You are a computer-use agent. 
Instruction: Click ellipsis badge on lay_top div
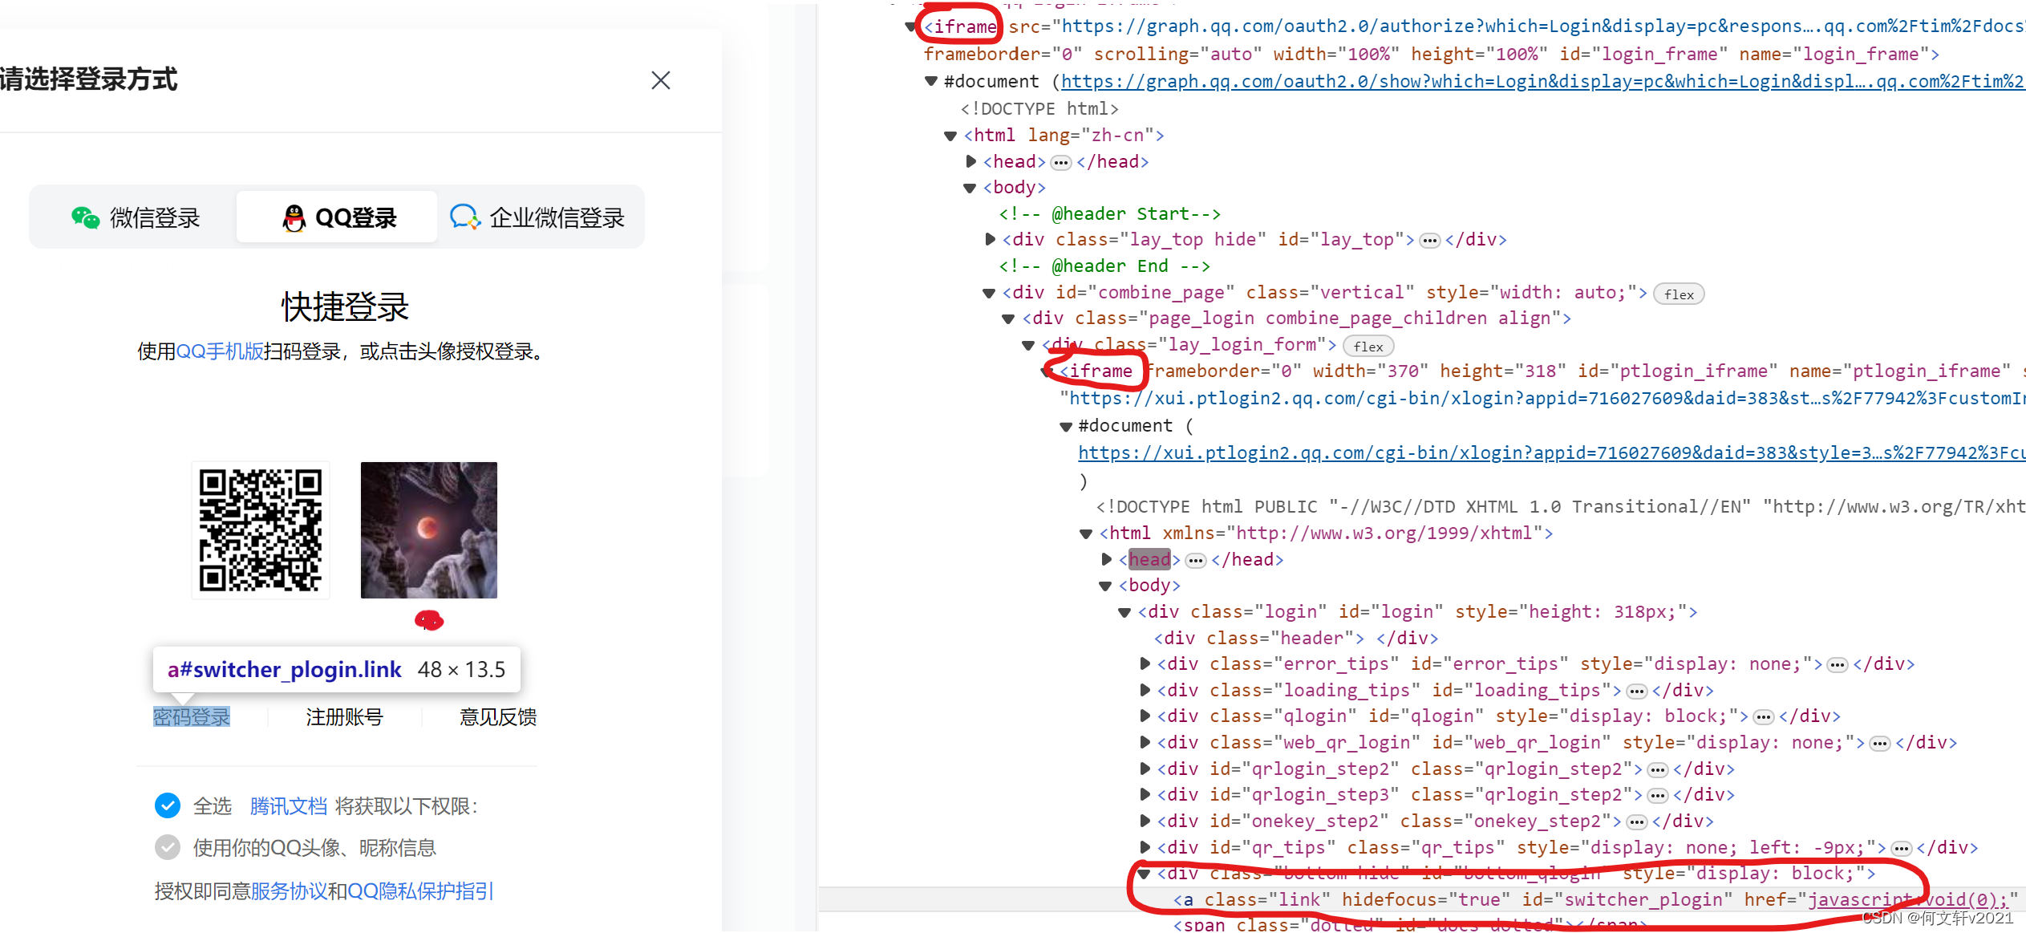(x=1429, y=241)
